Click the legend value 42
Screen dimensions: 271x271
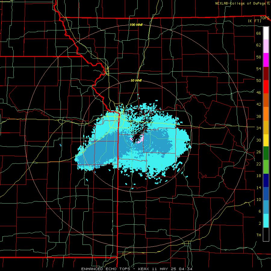[x=259, y=104]
